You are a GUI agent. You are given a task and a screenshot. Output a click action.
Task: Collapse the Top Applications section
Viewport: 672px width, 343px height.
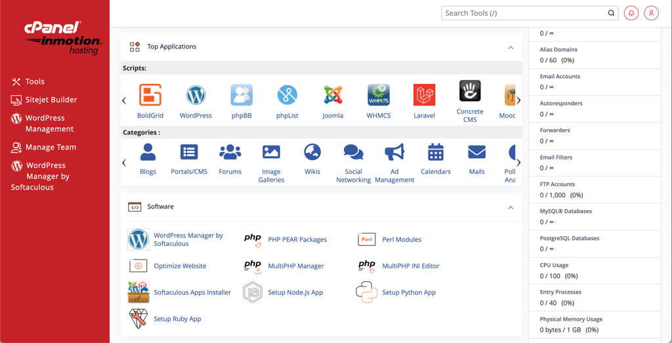pos(511,47)
